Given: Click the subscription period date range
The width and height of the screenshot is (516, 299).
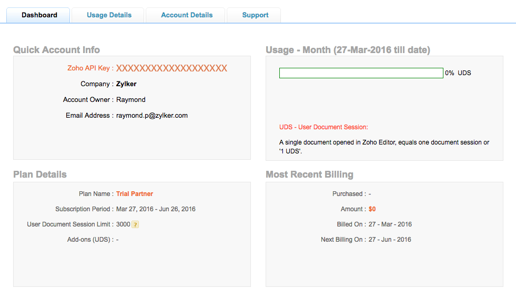Looking at the screenshot, I should 156,209.
